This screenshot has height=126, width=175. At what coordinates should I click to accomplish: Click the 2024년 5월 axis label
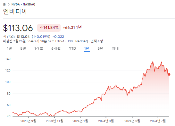click(x=132, y=121)
